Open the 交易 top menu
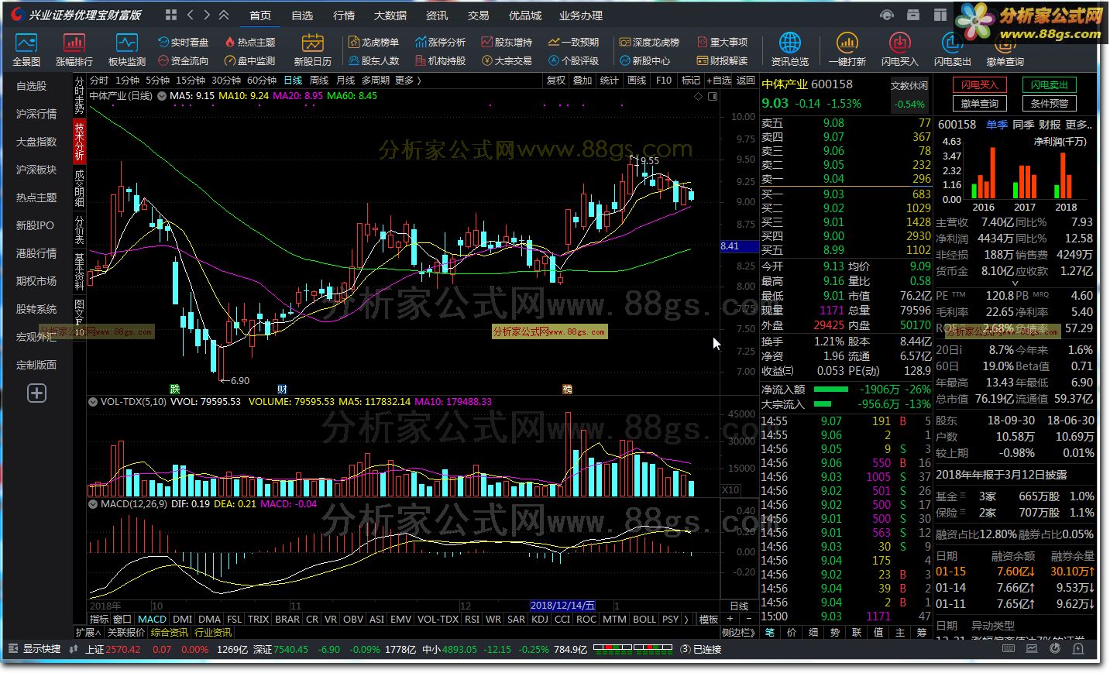 [478, 15]
